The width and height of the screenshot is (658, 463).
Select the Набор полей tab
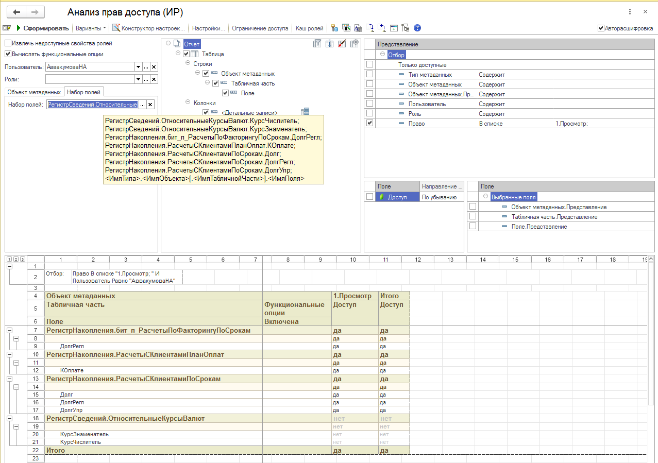click(85, 92)
